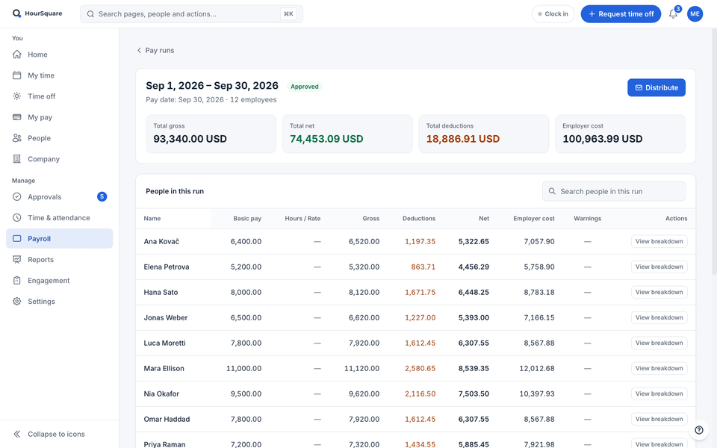
Task: Click Priya Raman's name in the table
Action: (x=164, y=444)
